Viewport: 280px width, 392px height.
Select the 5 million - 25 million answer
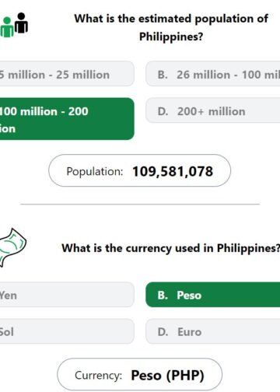click(67, 74)
